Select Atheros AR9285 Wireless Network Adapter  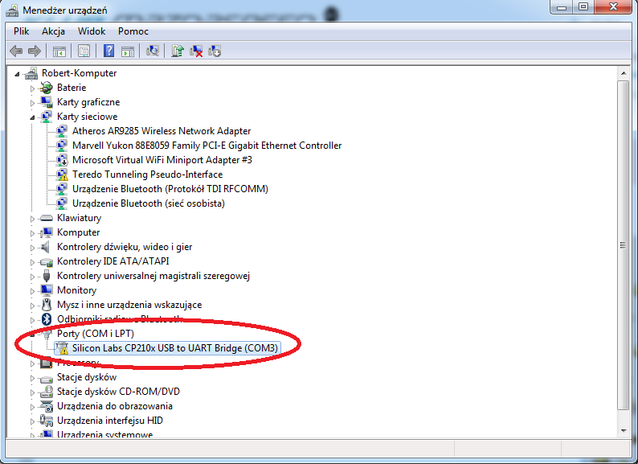[x=161, y=131]
